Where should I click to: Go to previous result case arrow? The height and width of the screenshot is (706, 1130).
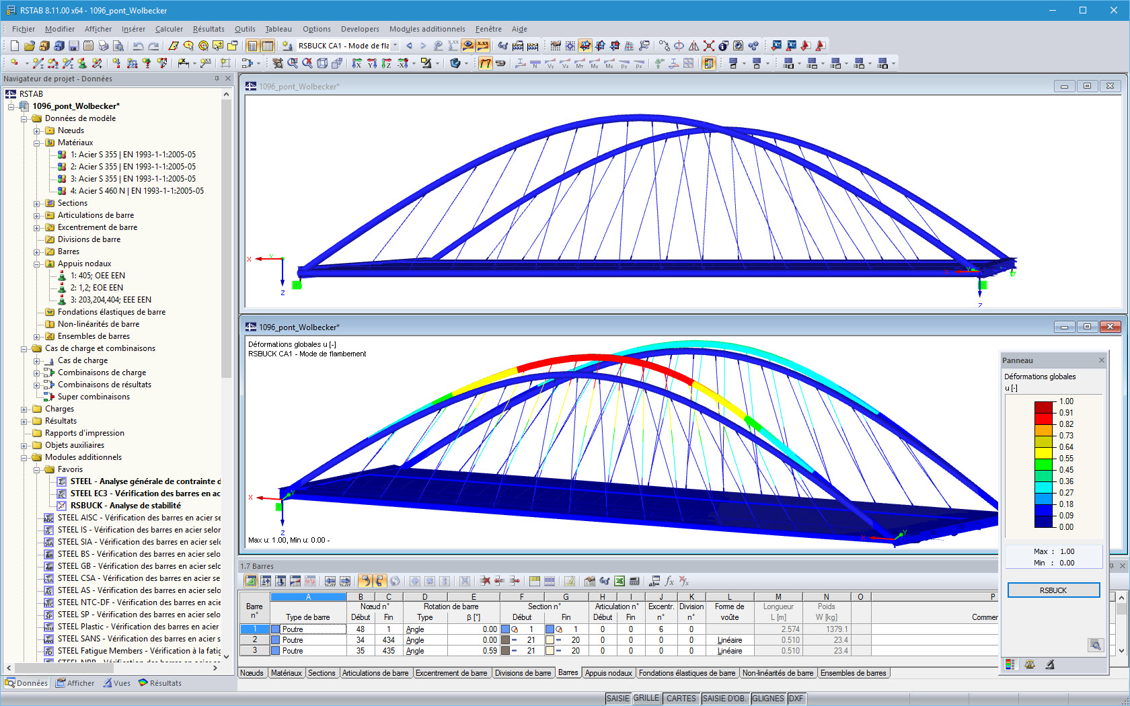click(409, 46)
